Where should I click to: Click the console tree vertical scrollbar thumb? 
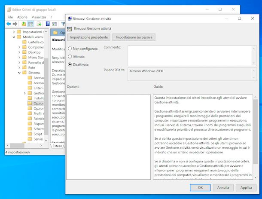46,97
